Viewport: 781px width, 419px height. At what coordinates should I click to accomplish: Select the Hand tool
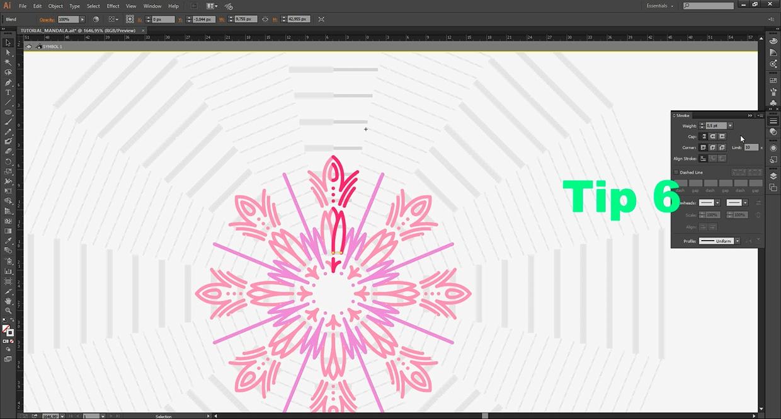(x=8, y=301)
